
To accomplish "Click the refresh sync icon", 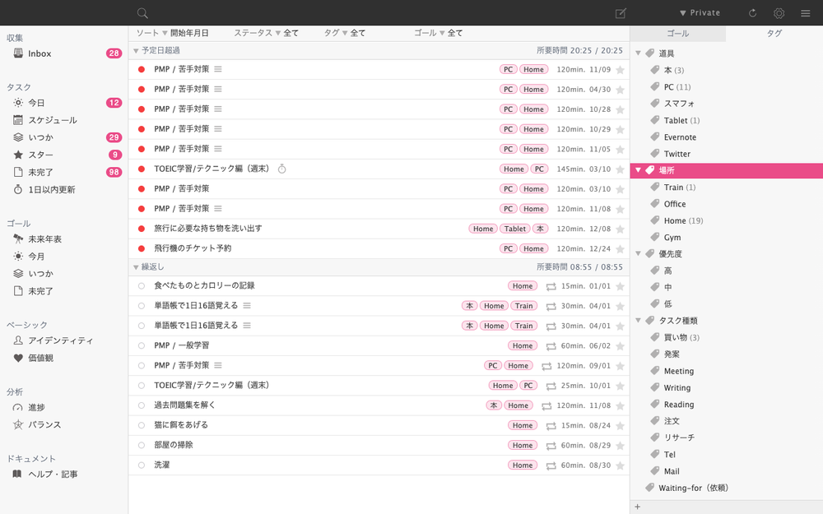I will (752, 13).
